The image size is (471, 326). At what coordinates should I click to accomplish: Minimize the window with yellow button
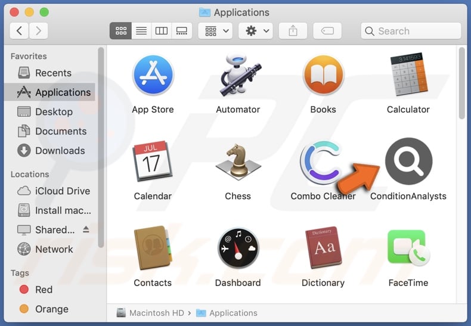point(29,13)
